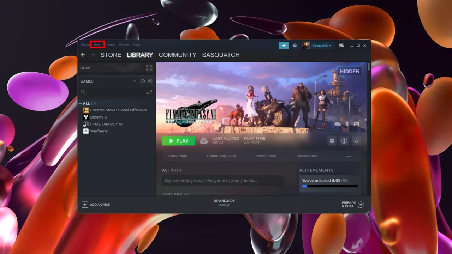Expand the GAMES dropdown chevron
452x254 pixels.
(x=134, y=81)
